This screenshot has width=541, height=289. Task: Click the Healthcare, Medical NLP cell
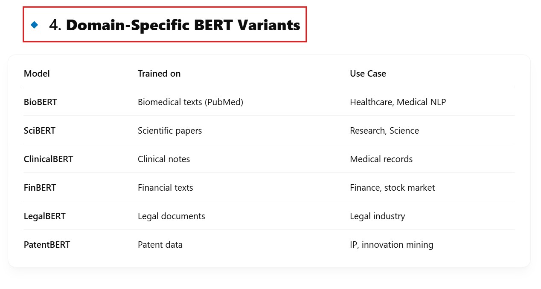pyautogui.click(x=398, y=102)
